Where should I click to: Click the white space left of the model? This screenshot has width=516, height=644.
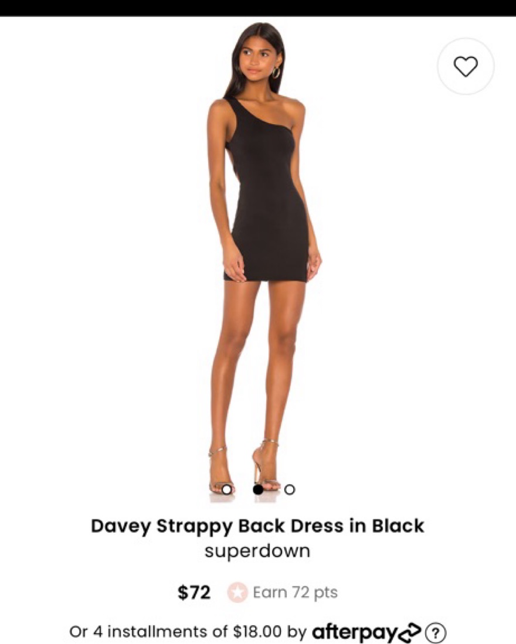click(x=103, y=263)
